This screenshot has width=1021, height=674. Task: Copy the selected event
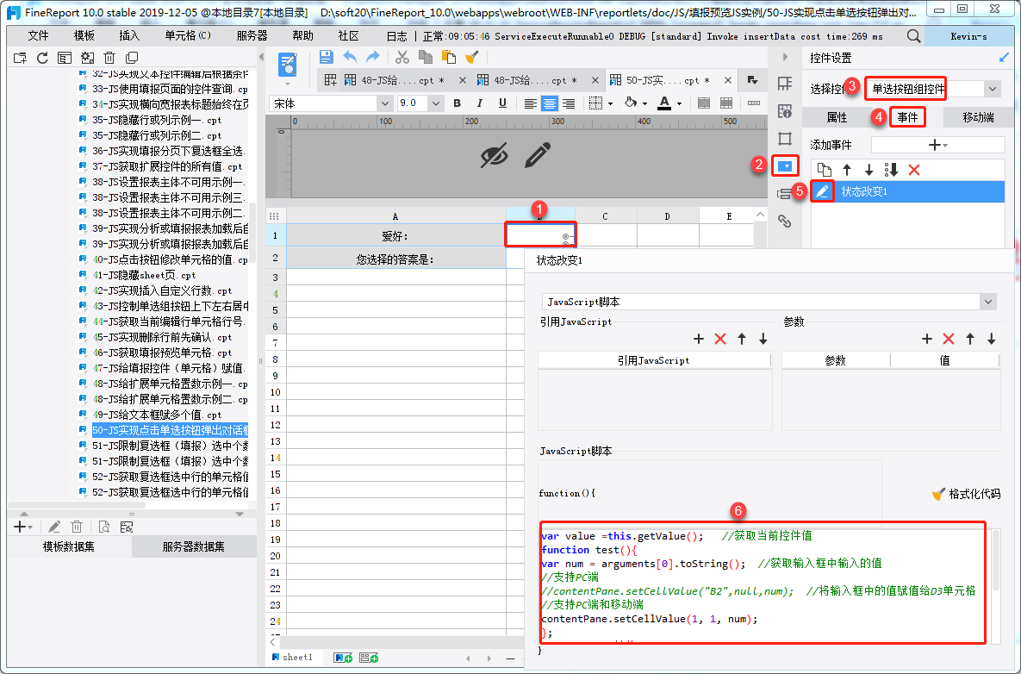[825, 170]
